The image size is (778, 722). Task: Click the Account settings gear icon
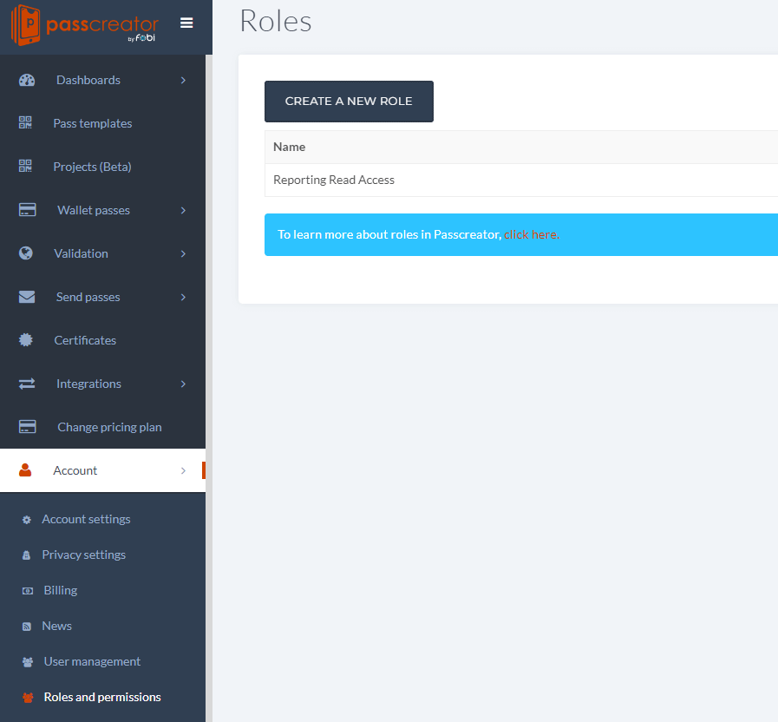[27, 520]
